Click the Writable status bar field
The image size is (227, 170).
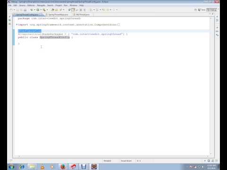(x=107, y=161)
